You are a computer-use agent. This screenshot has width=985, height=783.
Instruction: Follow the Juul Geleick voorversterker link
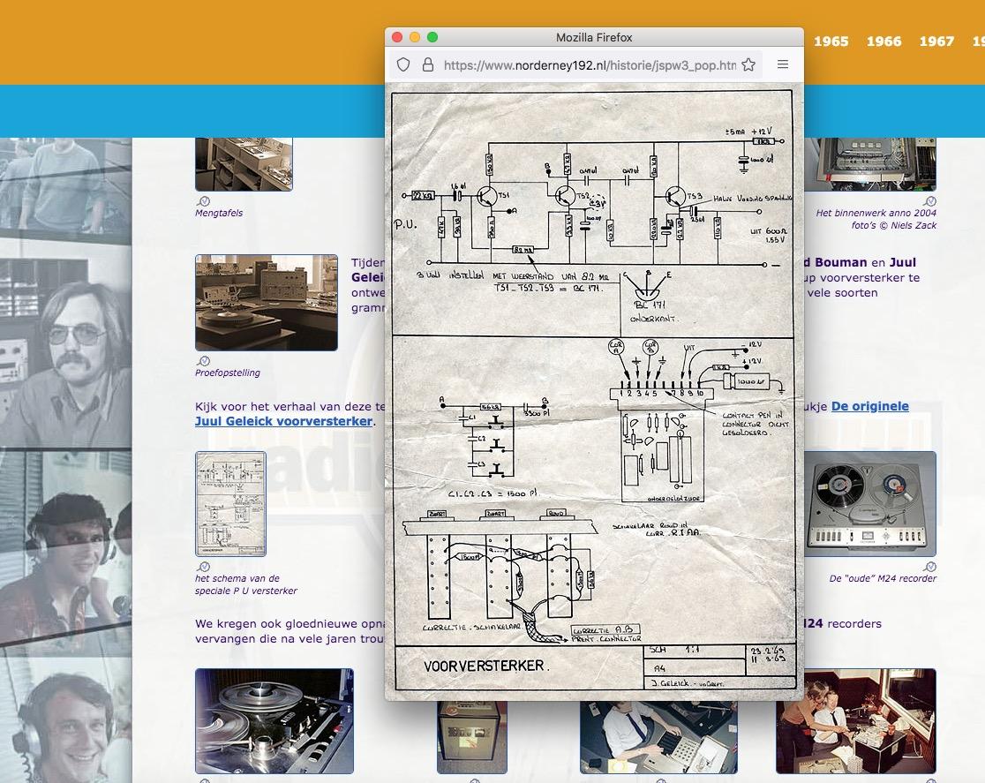[x=283, y=421]
